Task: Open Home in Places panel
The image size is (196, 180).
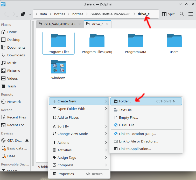Action: pos(15,32)
